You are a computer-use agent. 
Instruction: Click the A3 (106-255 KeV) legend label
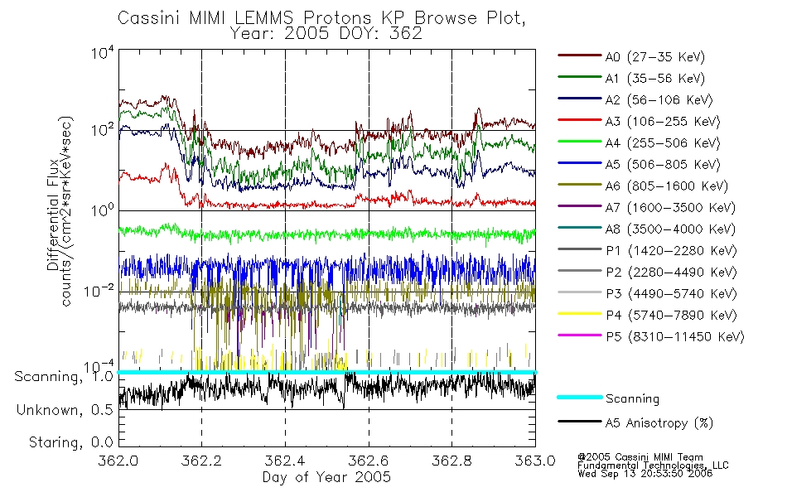663,122
